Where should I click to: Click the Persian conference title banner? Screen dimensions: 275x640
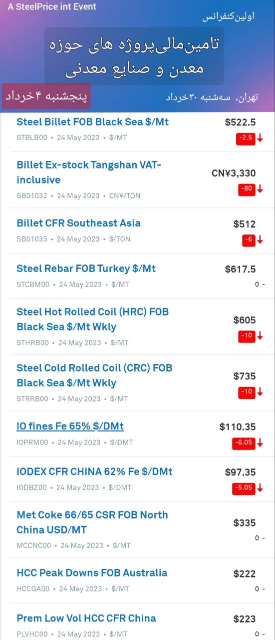[x=134, y=56]
